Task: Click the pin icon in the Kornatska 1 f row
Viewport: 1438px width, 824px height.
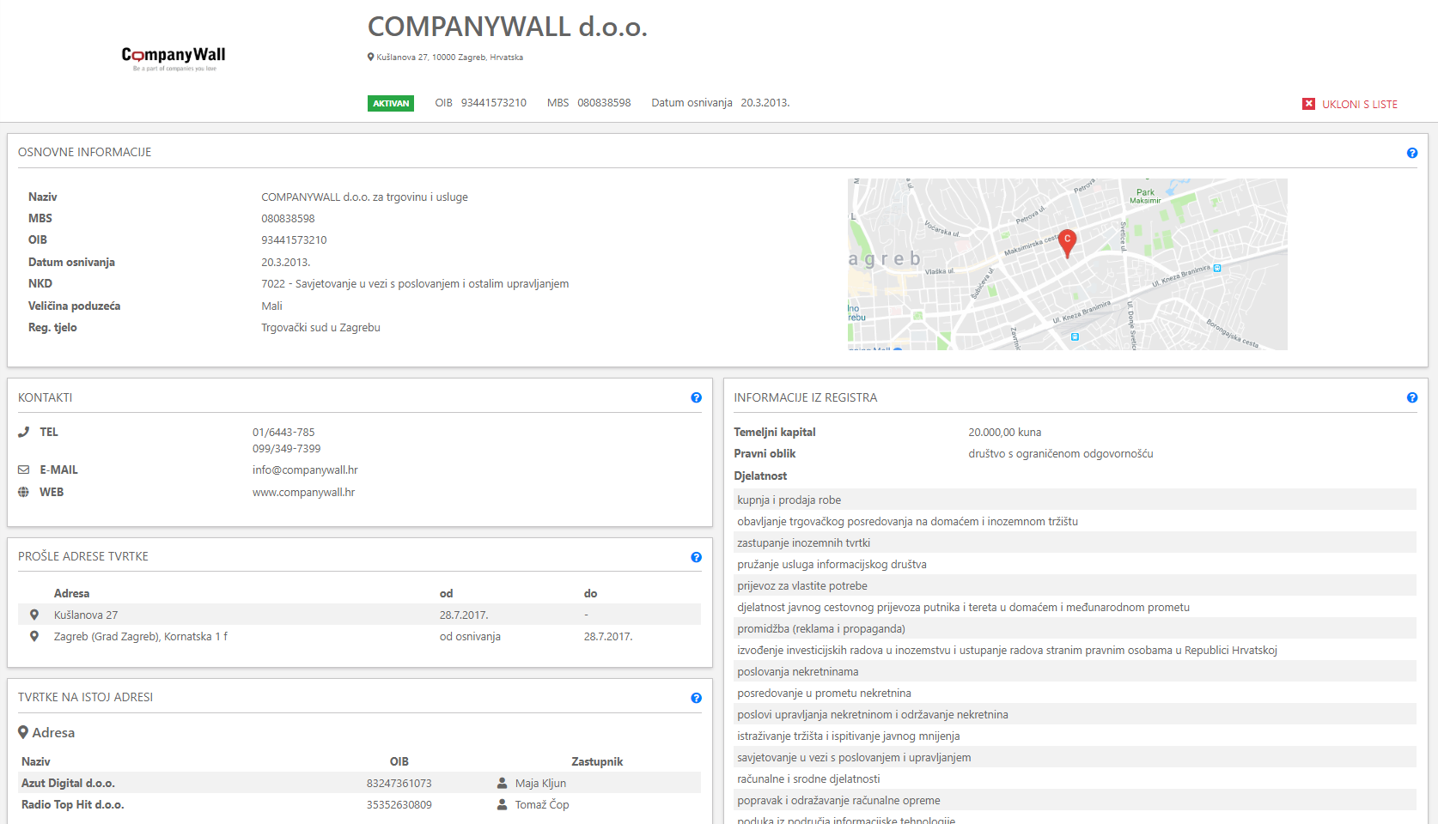Action: (x=34, y=636)
